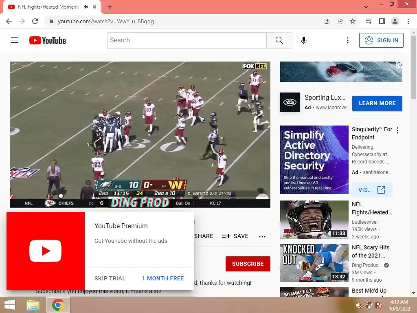This screenshot has height=313, width=417.
Task: Open Action Center flag tray icon
Action: click(379, 305)
